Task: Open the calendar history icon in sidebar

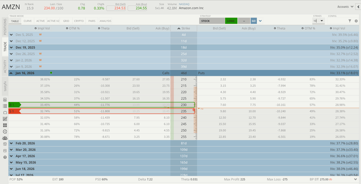Action: click(x=5, y=144)
